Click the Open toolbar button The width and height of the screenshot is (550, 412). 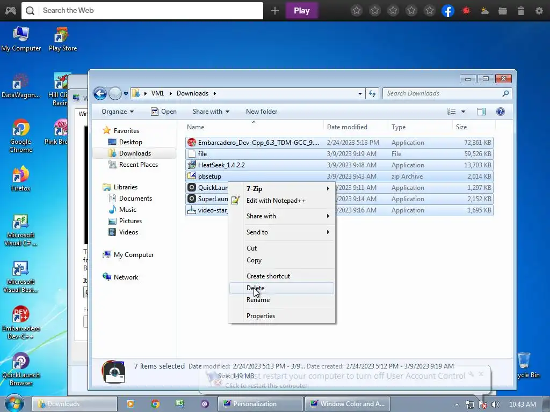164,112
